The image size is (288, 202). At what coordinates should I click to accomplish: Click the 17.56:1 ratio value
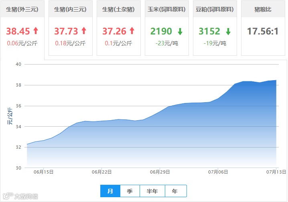pos(263,31)
